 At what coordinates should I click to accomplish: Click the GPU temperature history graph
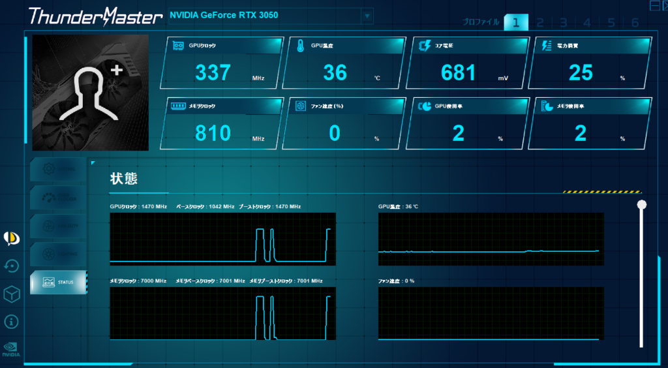pyautogui.click(x=491, y=239)
